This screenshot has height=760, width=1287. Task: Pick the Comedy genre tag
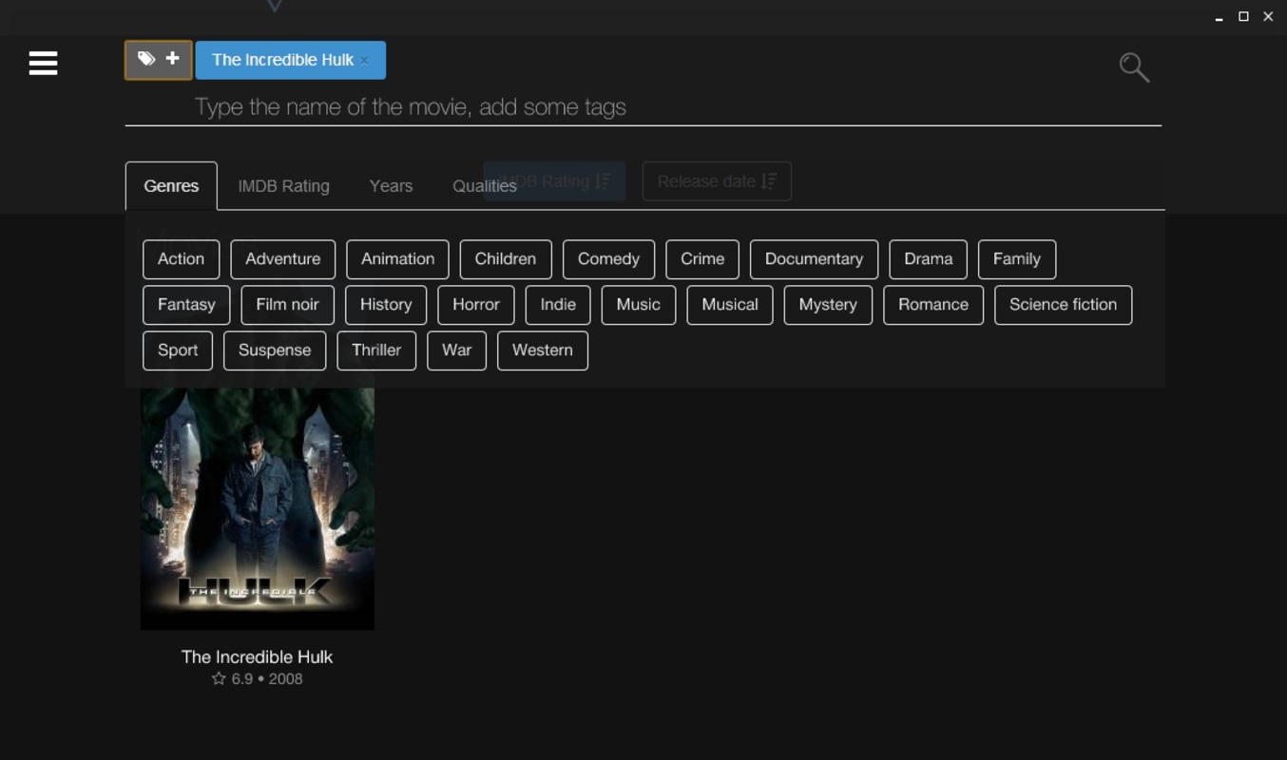pyautogui.click(x=608, y=259)
